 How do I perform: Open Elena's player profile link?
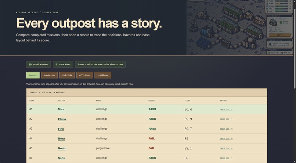click(x=62, y=119)
